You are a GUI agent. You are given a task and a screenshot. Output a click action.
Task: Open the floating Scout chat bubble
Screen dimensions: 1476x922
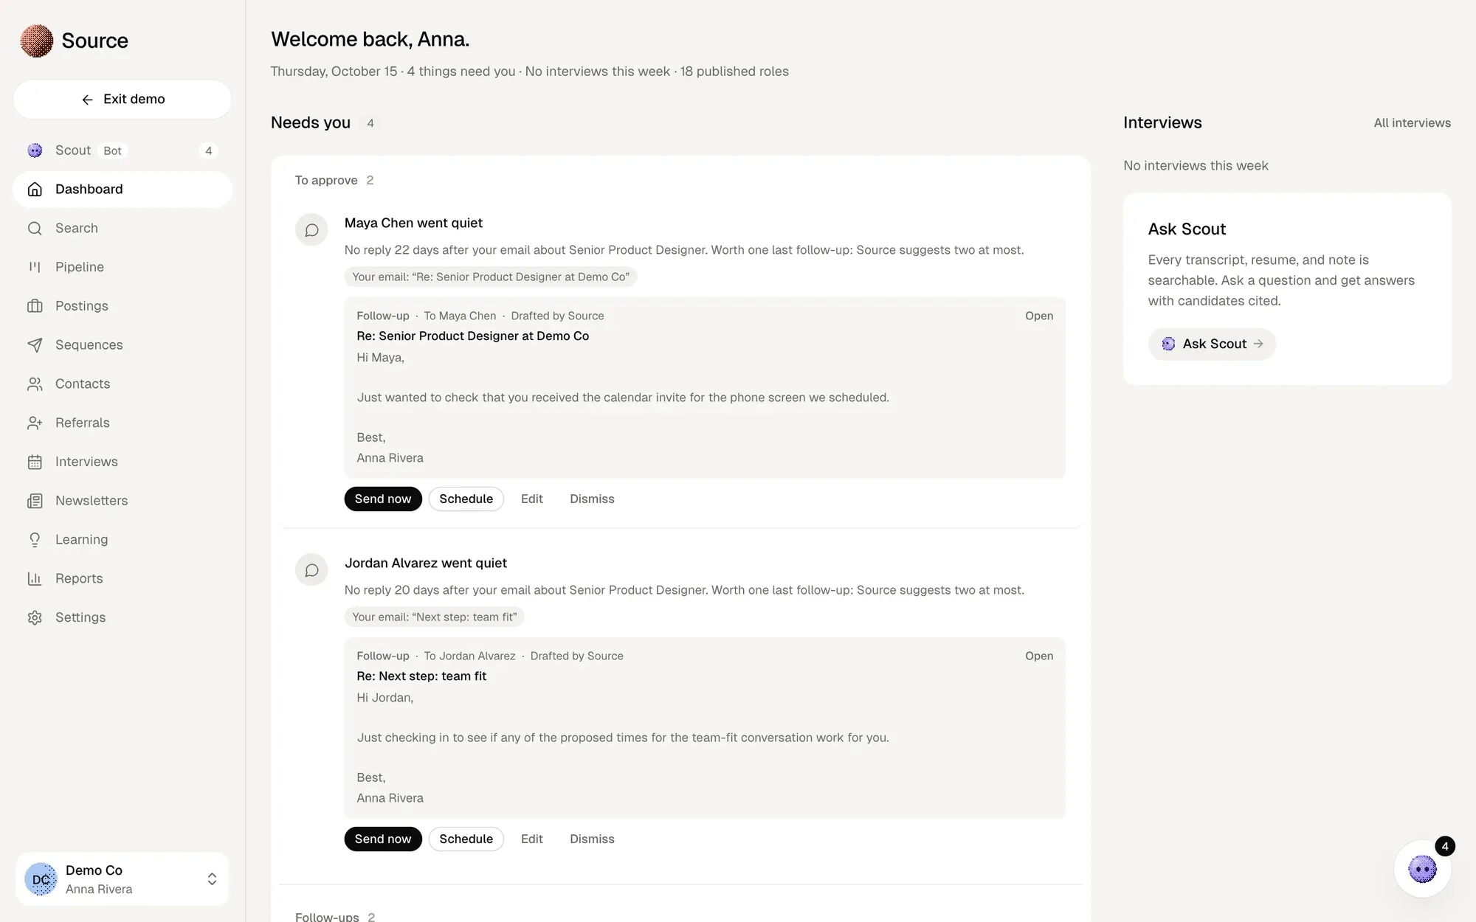point(1422,869)
